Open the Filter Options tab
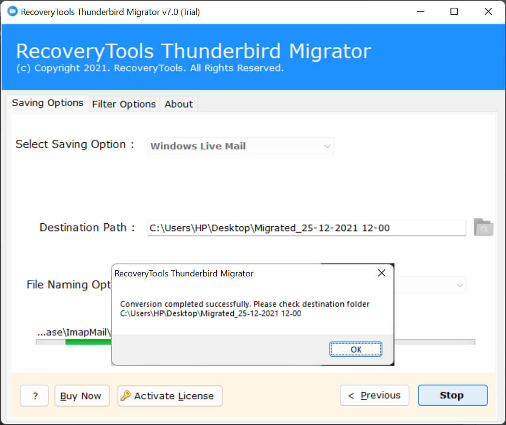The width and height of the screenshot is (506, 425). [x=124, y=104]
